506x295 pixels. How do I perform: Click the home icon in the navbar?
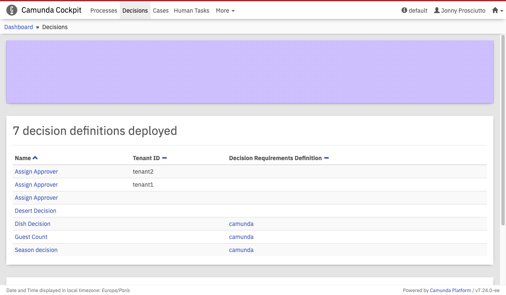click(x=495, y=11)
